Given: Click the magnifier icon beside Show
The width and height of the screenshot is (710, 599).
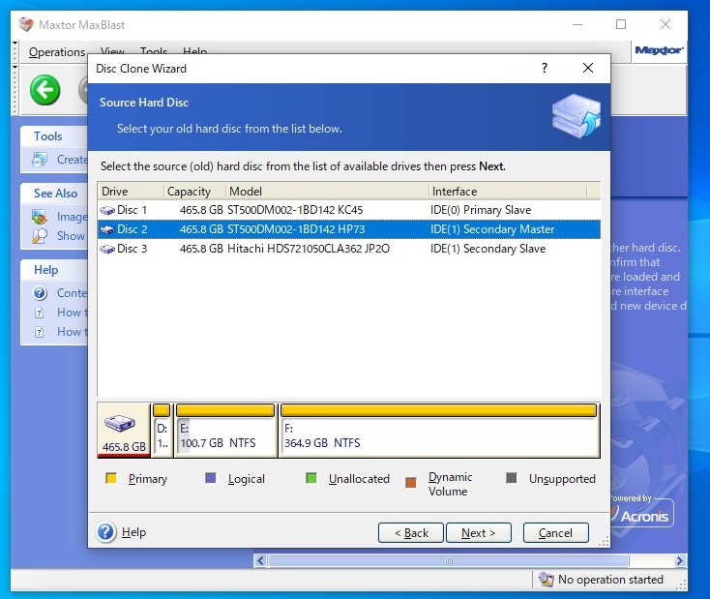Looking at the screenshot, I should [40, 236].
